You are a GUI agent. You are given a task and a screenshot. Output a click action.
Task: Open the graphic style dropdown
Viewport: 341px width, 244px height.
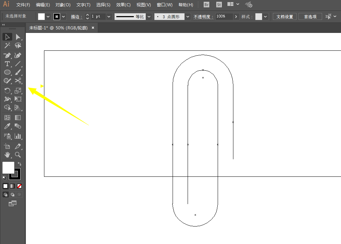(265, 16)
